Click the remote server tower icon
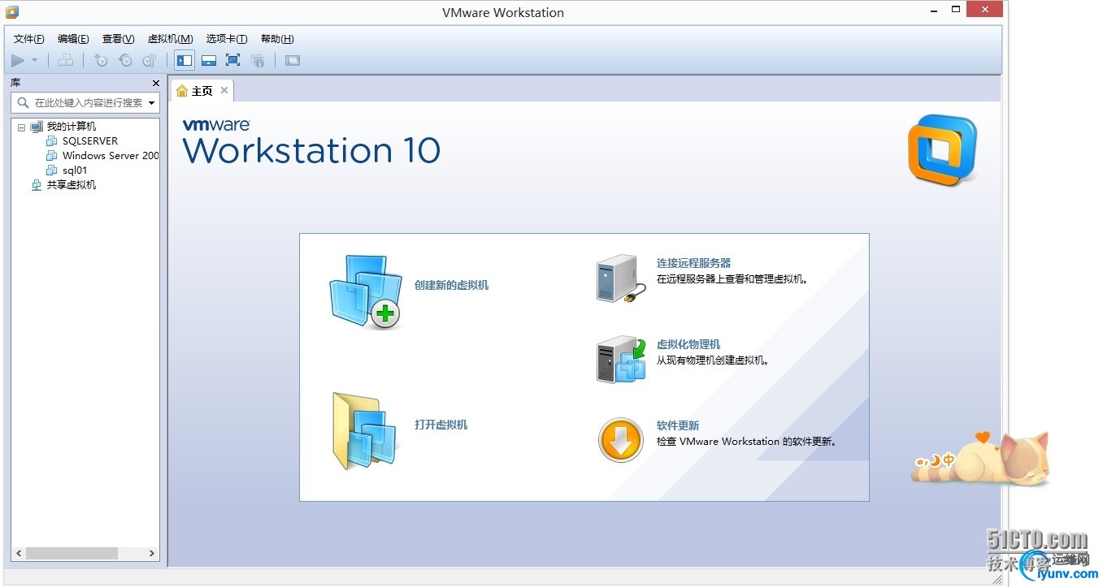The height and width of the screenshot is (587, 1103). pyautogui.click(x=622, y=279)
